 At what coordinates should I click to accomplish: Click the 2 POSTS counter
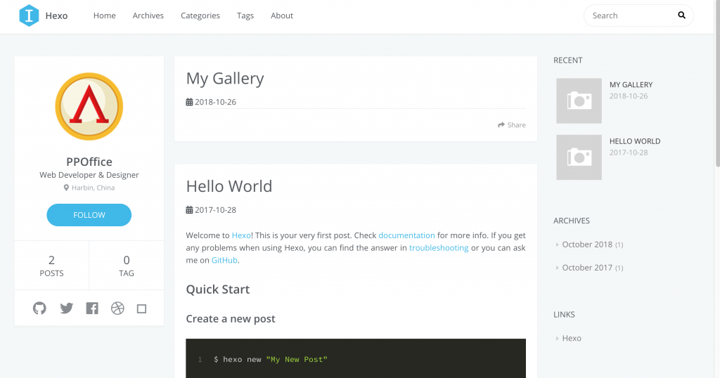(x=51, y=266)
